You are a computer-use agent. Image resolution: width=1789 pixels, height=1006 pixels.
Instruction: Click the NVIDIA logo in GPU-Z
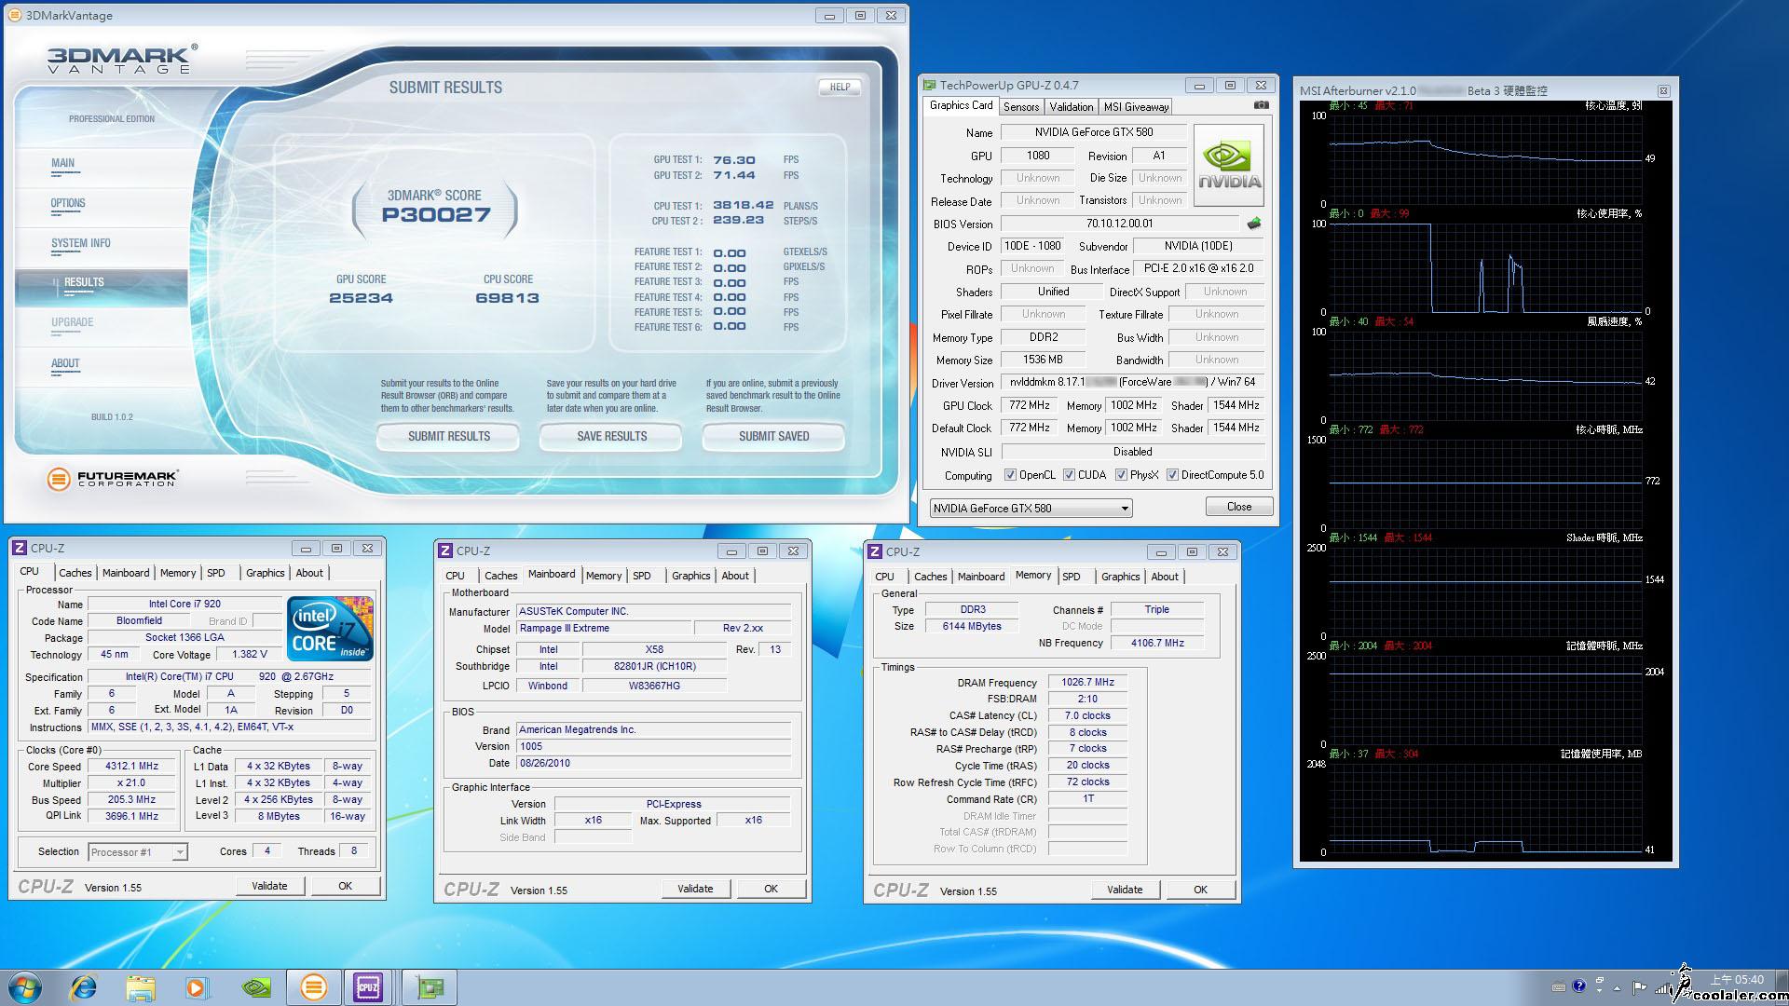(1229, 166)
